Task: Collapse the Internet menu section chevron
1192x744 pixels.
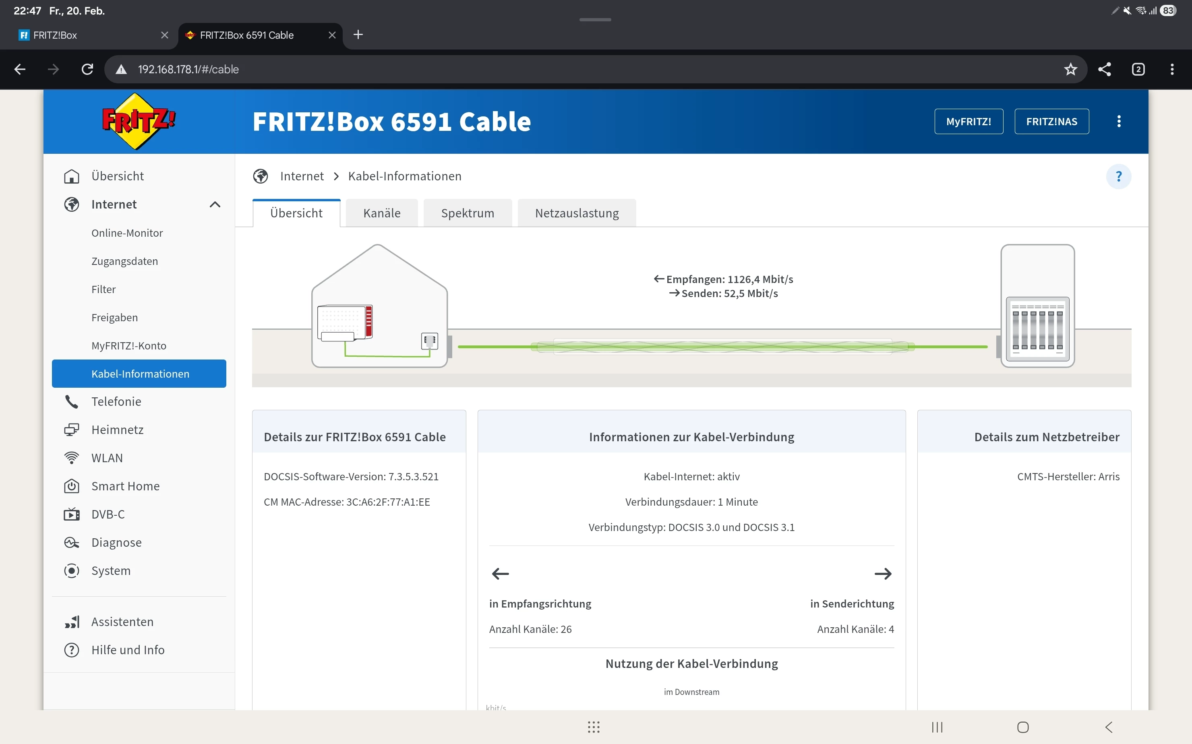Action: (215, 204)
